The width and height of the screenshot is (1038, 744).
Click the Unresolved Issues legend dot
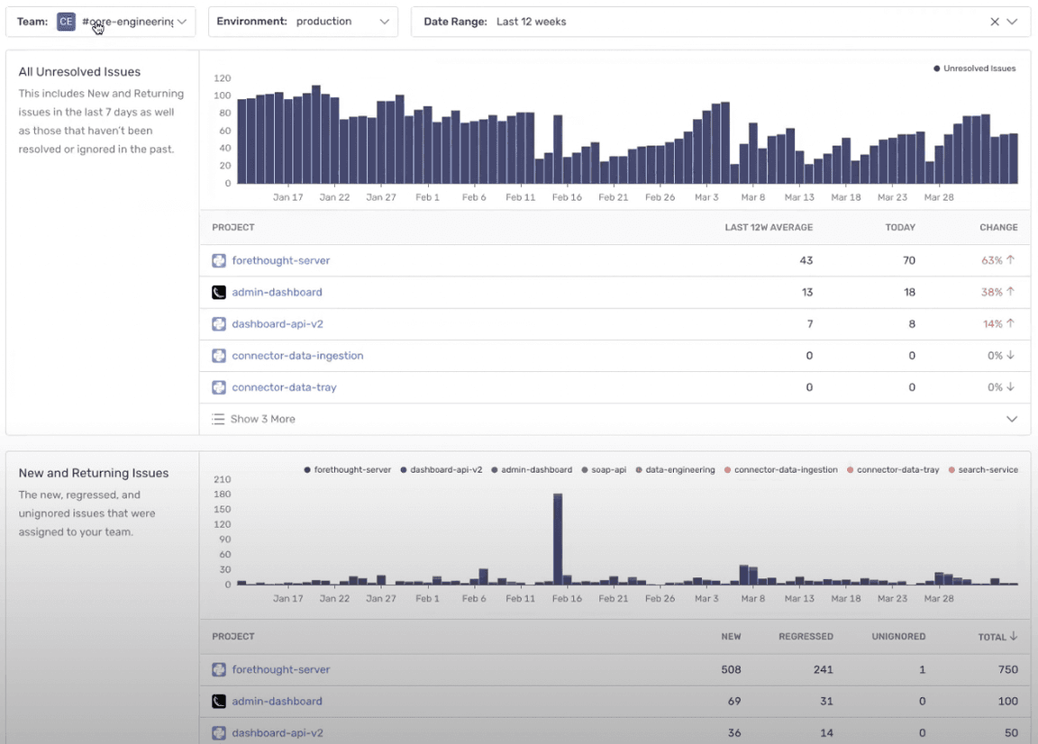tap(937, 68)
